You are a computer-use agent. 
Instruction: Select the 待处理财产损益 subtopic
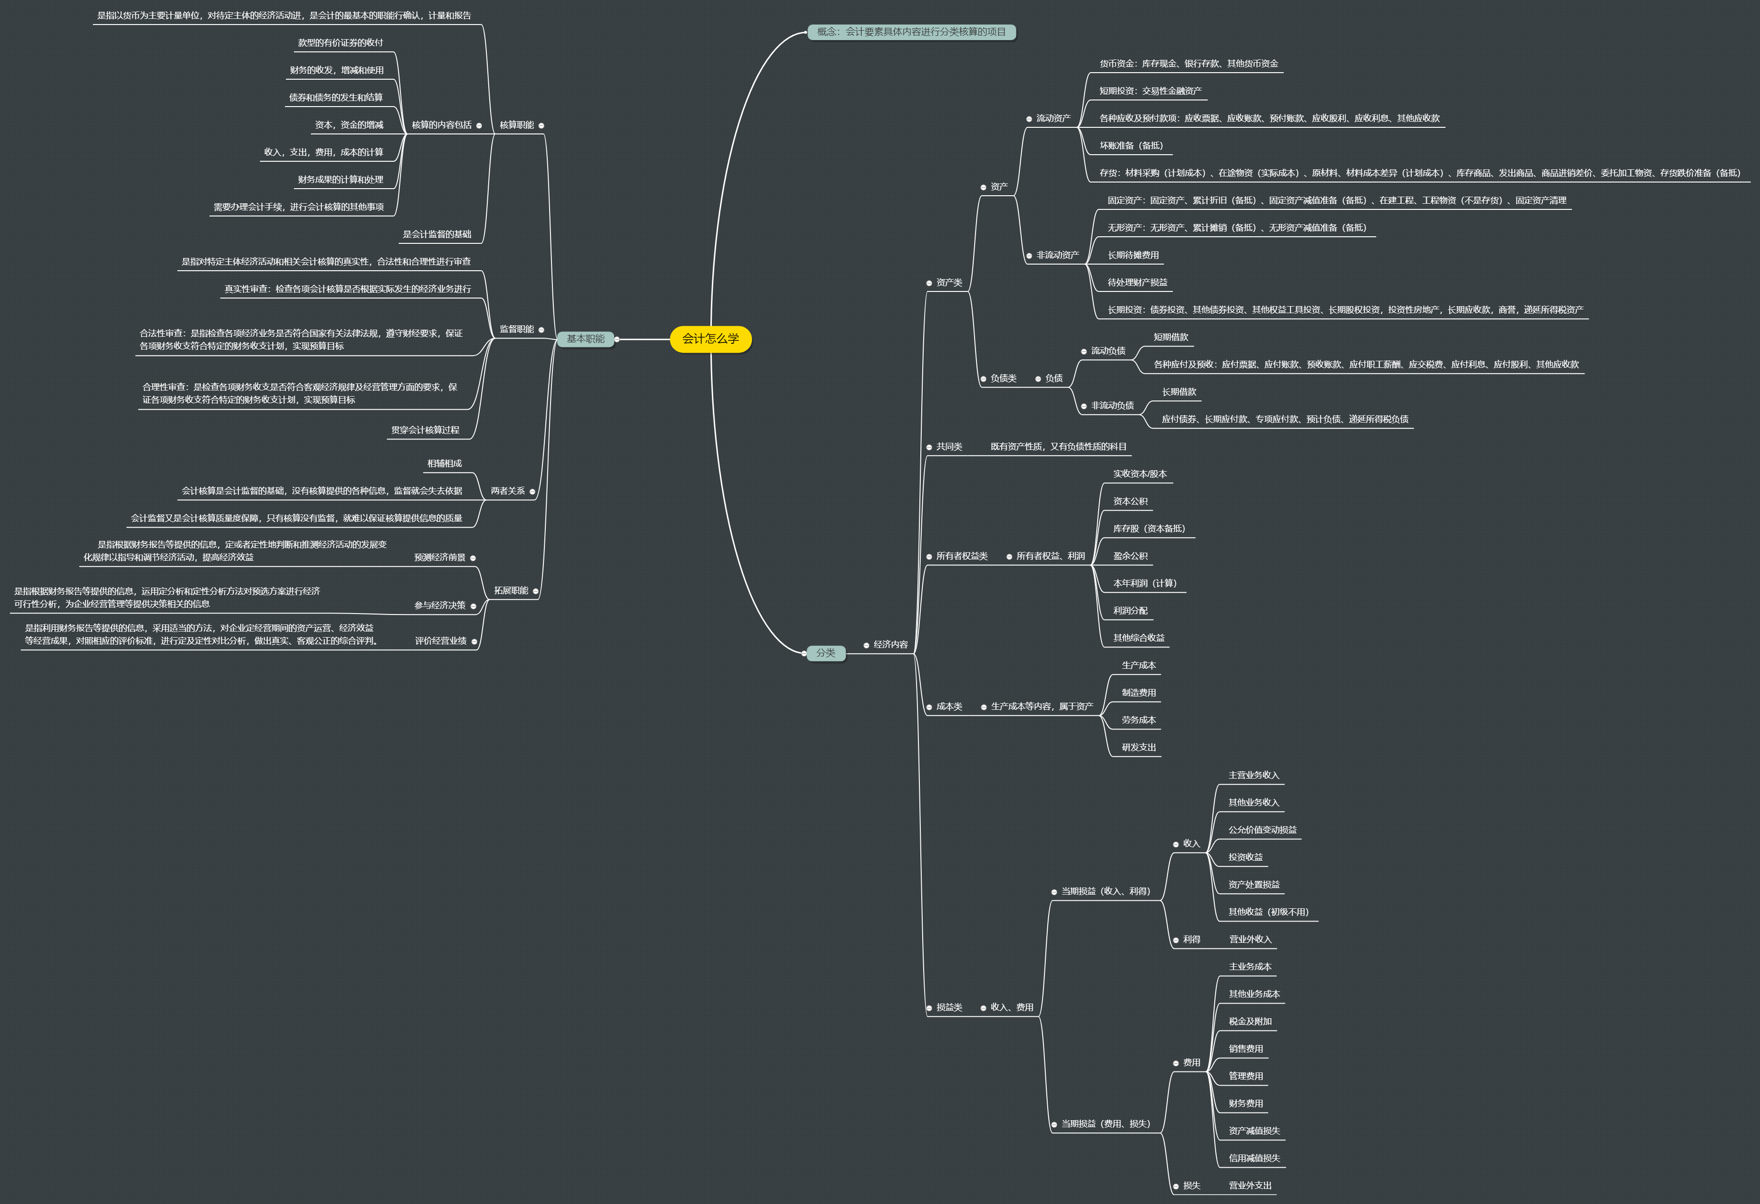(1137, 282)
